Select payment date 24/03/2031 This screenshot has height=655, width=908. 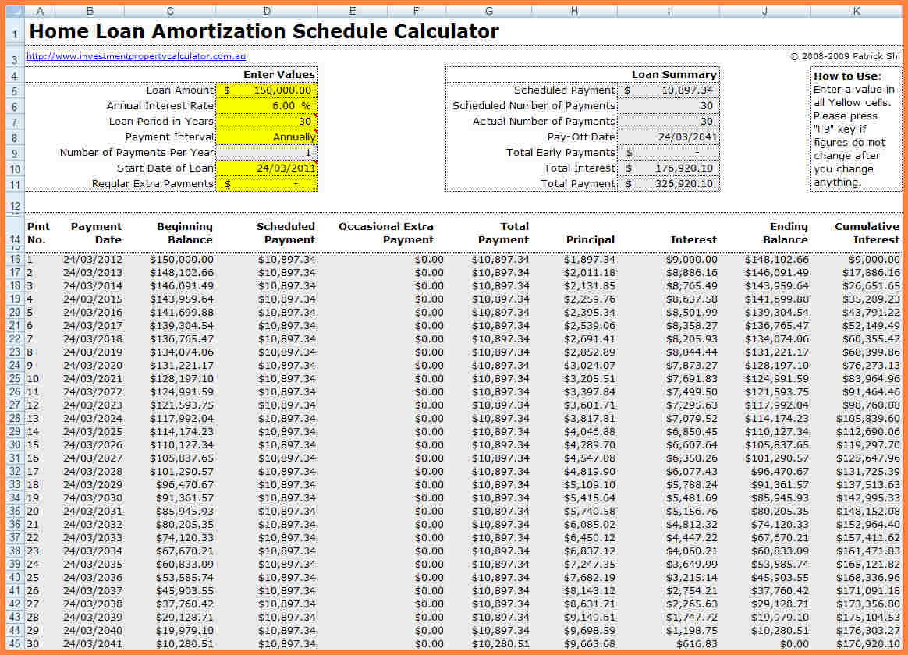point(93,512)
